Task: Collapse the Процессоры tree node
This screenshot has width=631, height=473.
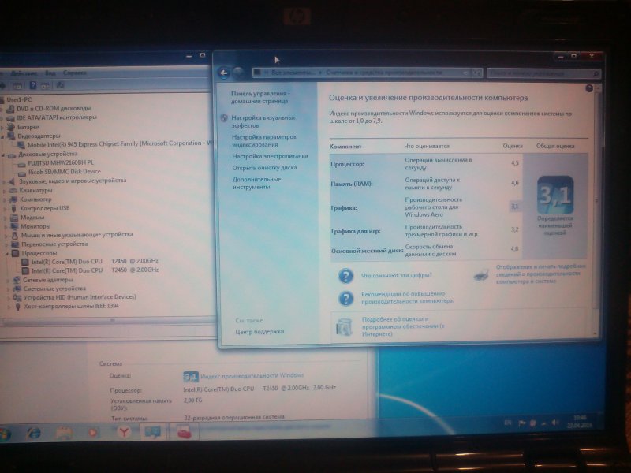Action: tap(7, 254)
